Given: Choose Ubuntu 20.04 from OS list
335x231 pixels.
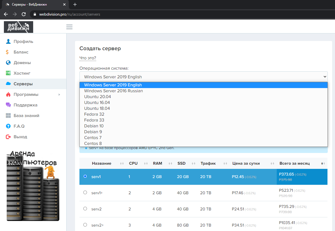Looking at the screenshot, I should pyautogui.click(x=98, y=97).
